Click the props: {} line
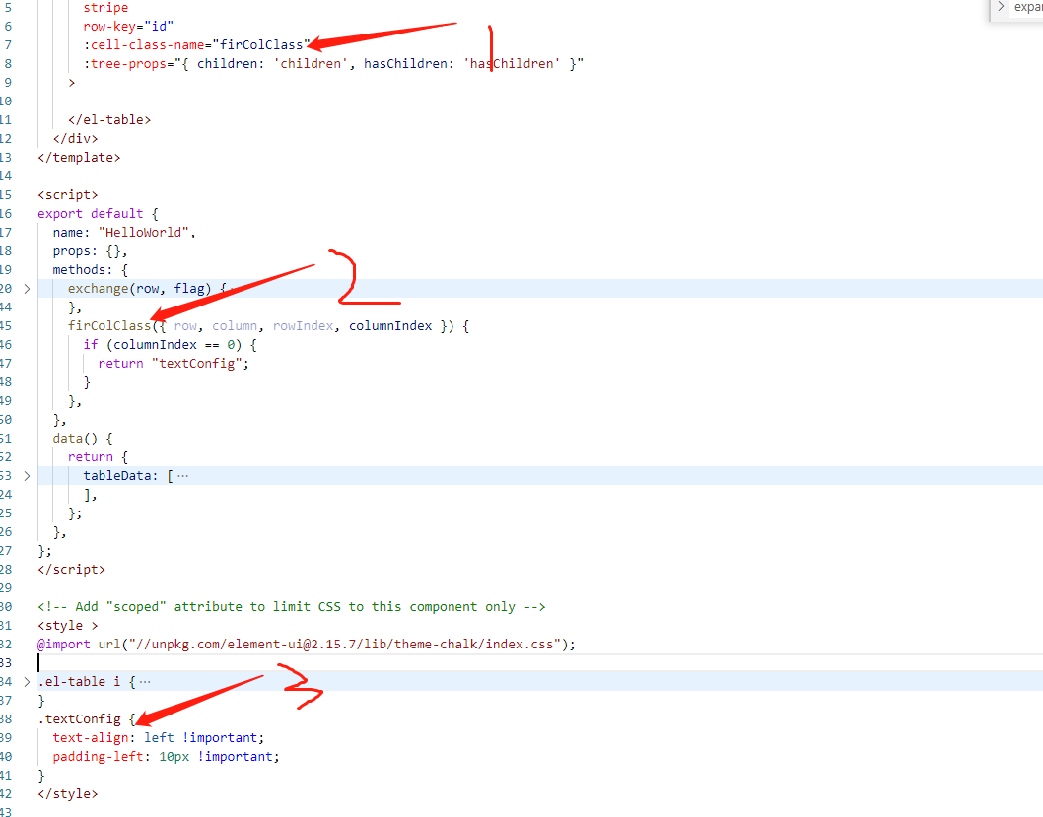 click(x=91, y=251)
